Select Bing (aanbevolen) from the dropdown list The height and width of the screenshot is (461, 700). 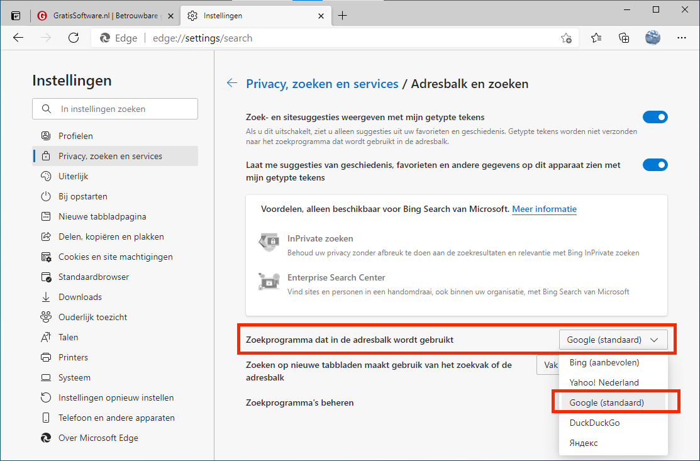pos(604,362)
